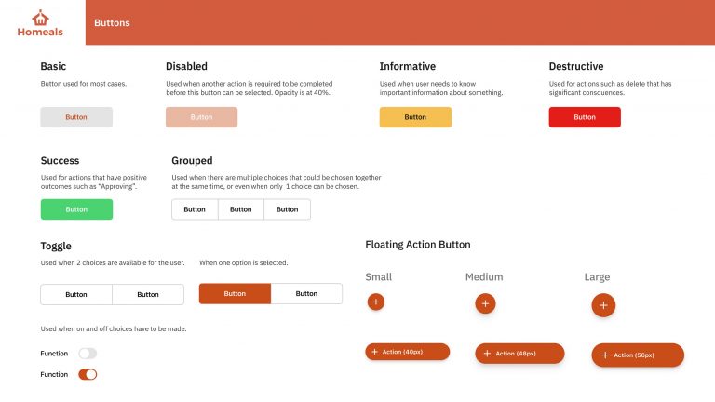The width and height of the screenshot is (715, 402).
Task: Click the large floating plus button
Action: coord(603,305)
